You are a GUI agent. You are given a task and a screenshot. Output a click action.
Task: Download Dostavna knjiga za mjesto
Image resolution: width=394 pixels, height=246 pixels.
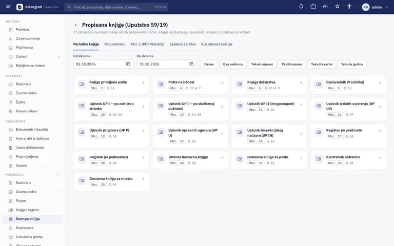point(143,179)
